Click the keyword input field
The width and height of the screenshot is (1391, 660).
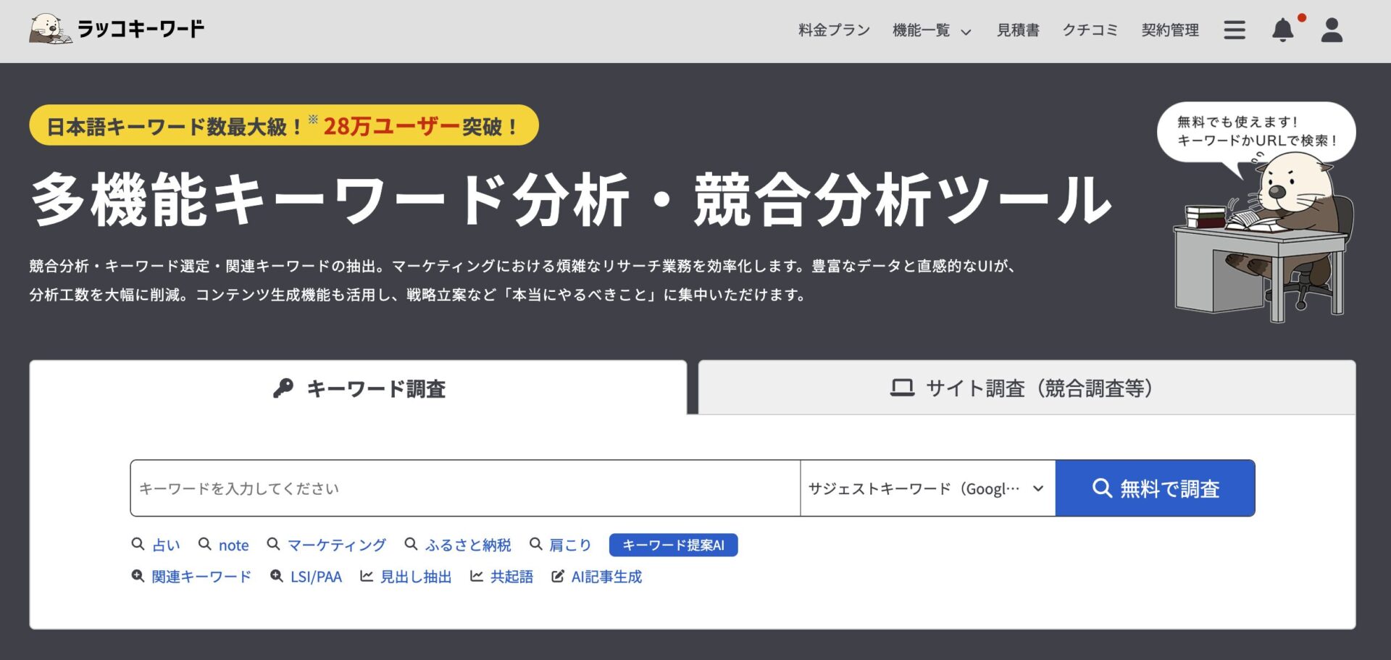click(464, 488)
